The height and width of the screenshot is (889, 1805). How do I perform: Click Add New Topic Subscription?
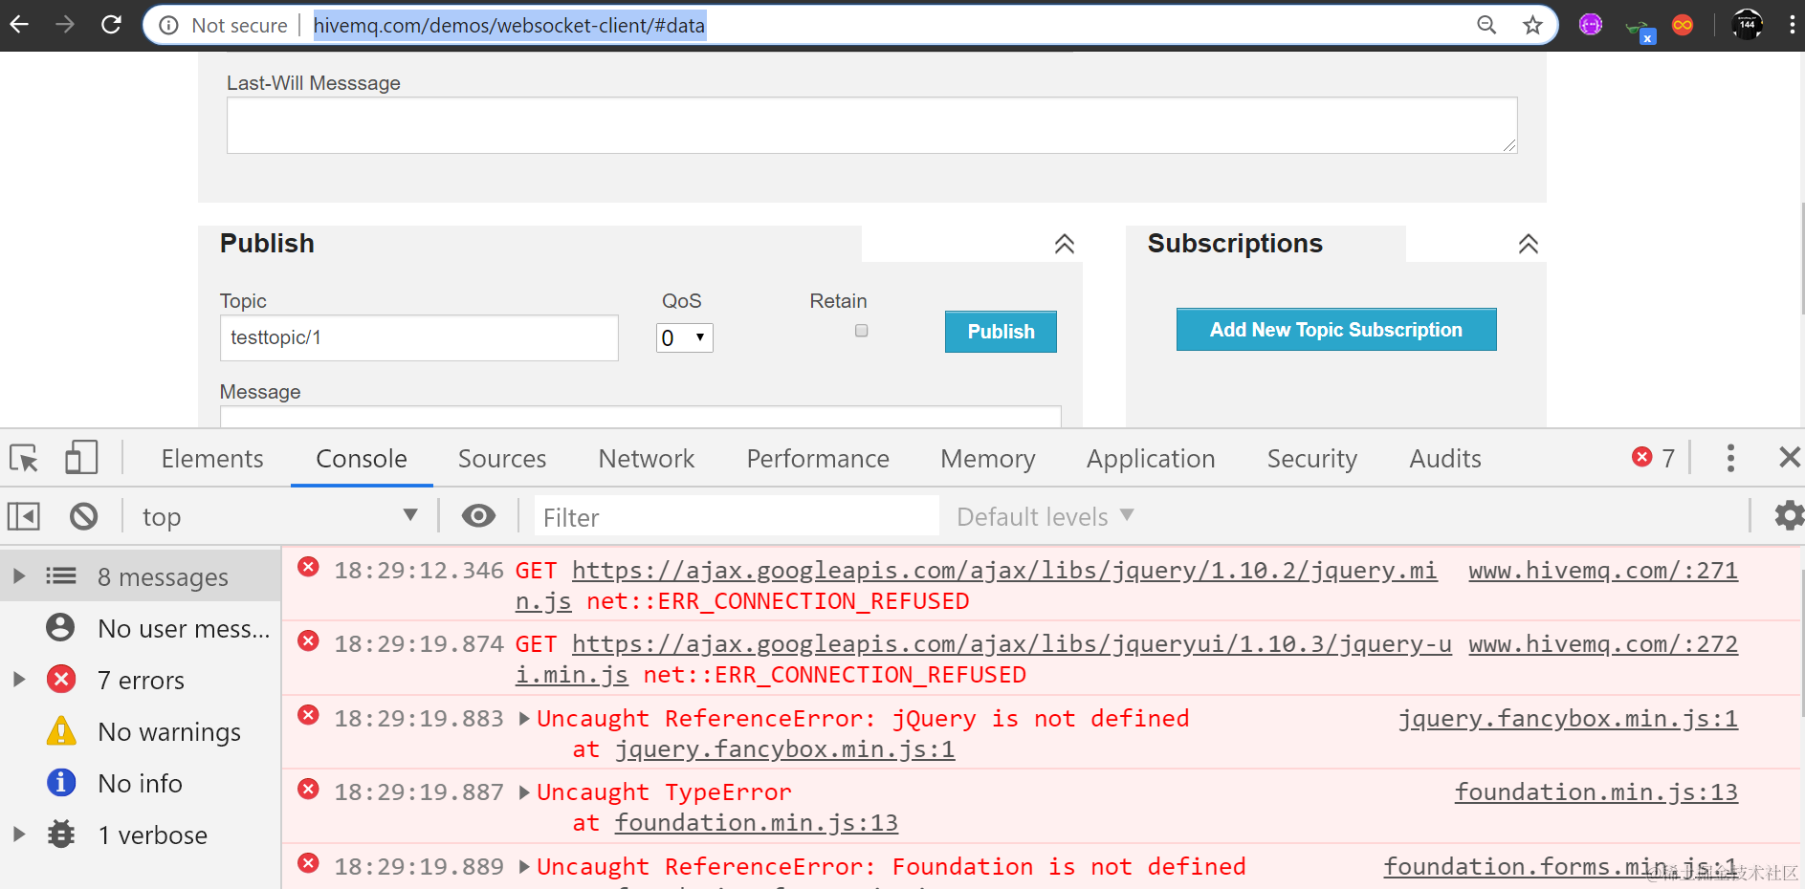click(x=1336, y=330)
